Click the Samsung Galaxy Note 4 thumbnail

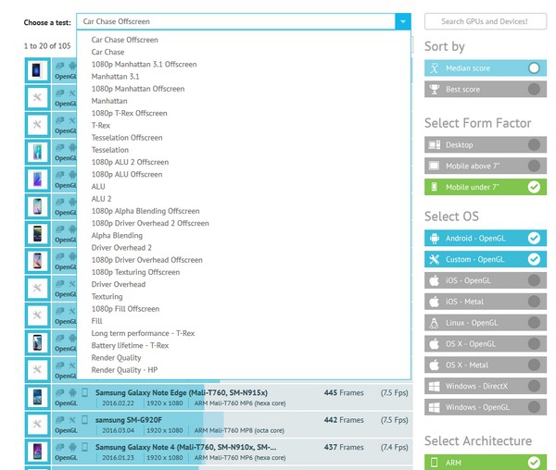(x=37, y=451)
